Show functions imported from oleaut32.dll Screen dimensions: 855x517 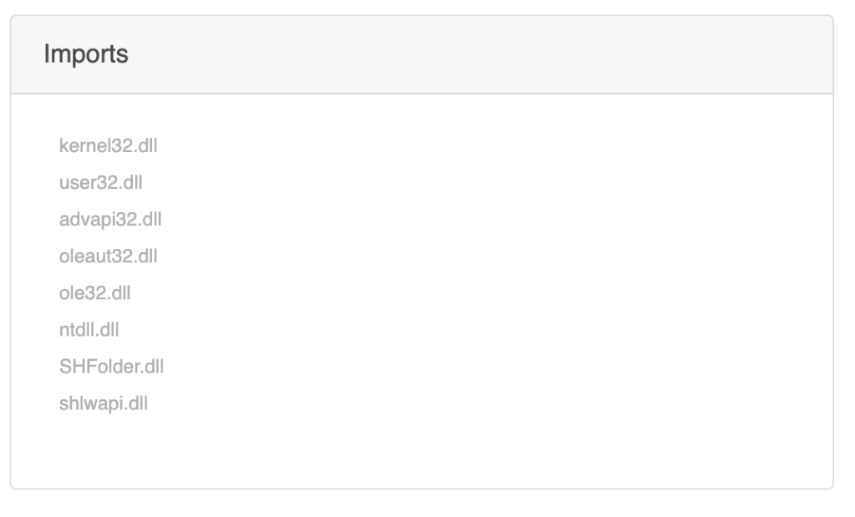click(109, 256)
